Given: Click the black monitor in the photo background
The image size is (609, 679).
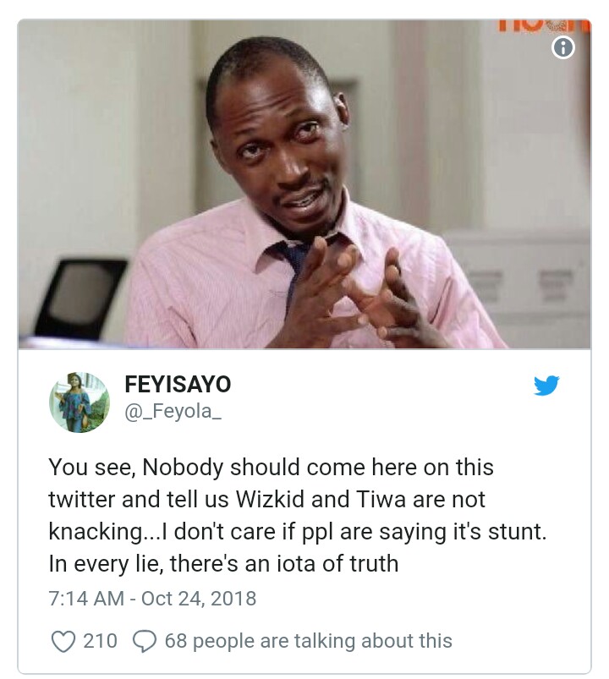Looking at the screenshot, I should tap(81, 298).
